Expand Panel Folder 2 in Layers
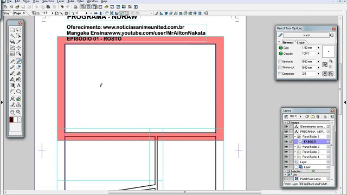347x195 pixels. (295, 147)
